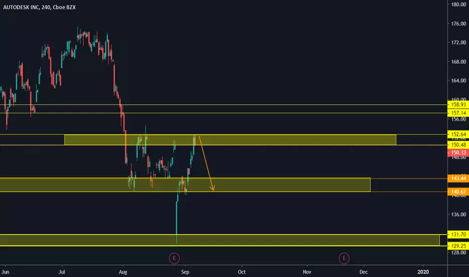Click the red 150.33 current price label
469x277 pixels.
point(458,153)
